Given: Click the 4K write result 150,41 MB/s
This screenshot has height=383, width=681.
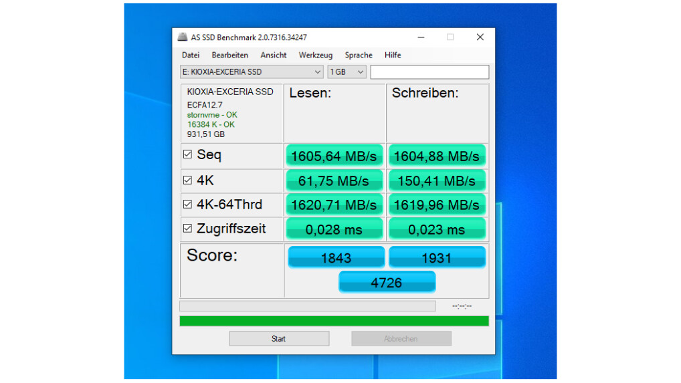Looking at the screenshot, I should 436,180.
